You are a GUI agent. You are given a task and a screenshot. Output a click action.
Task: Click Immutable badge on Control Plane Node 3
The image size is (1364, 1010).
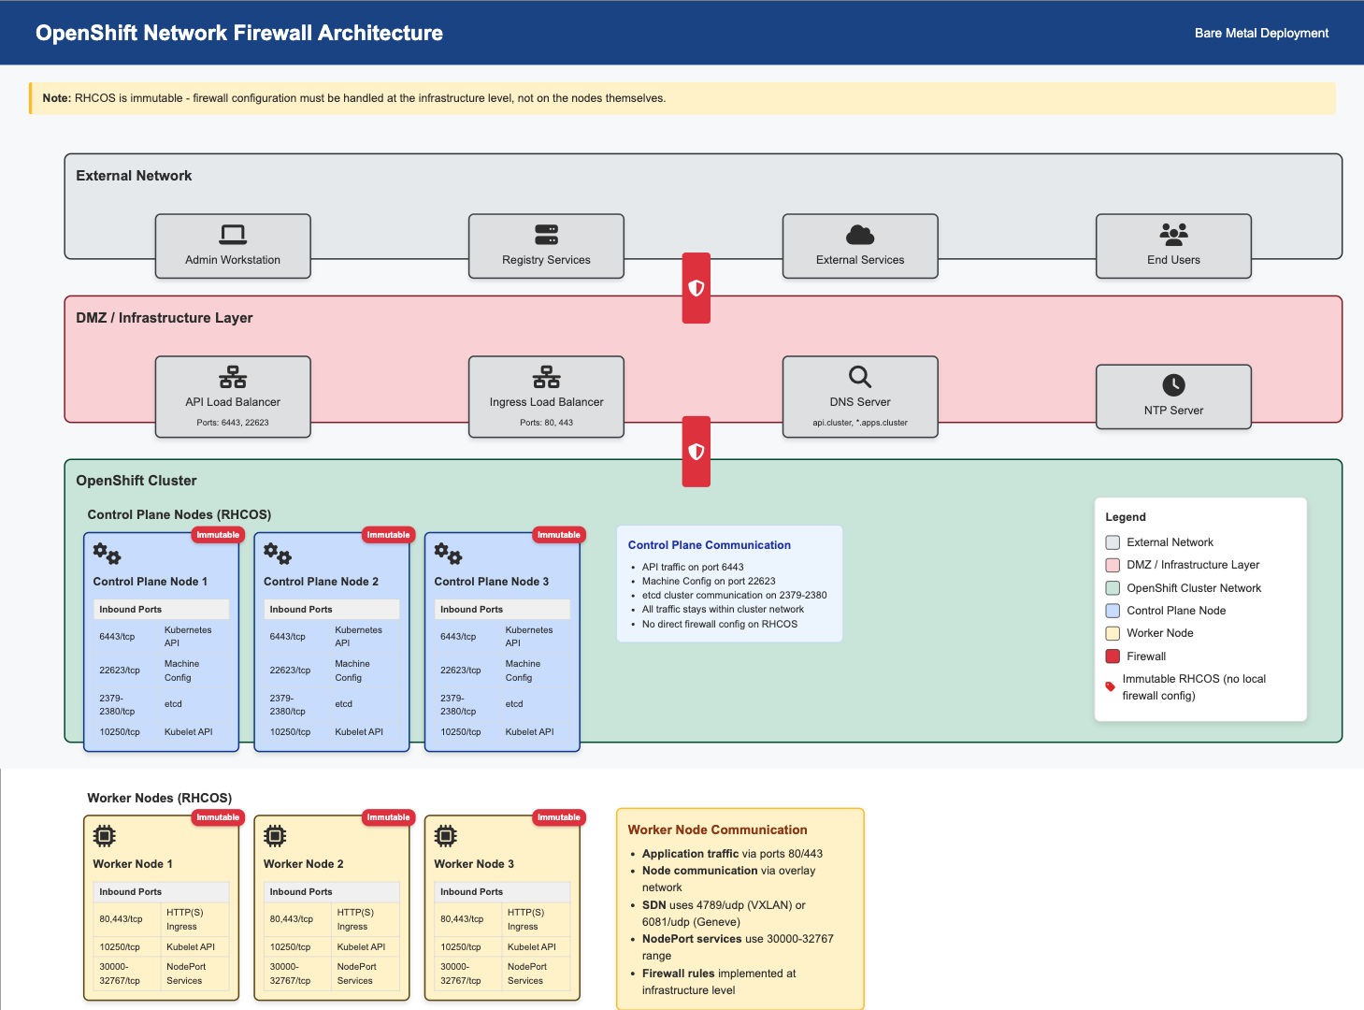pyautogui.click(x=559, y=535)
